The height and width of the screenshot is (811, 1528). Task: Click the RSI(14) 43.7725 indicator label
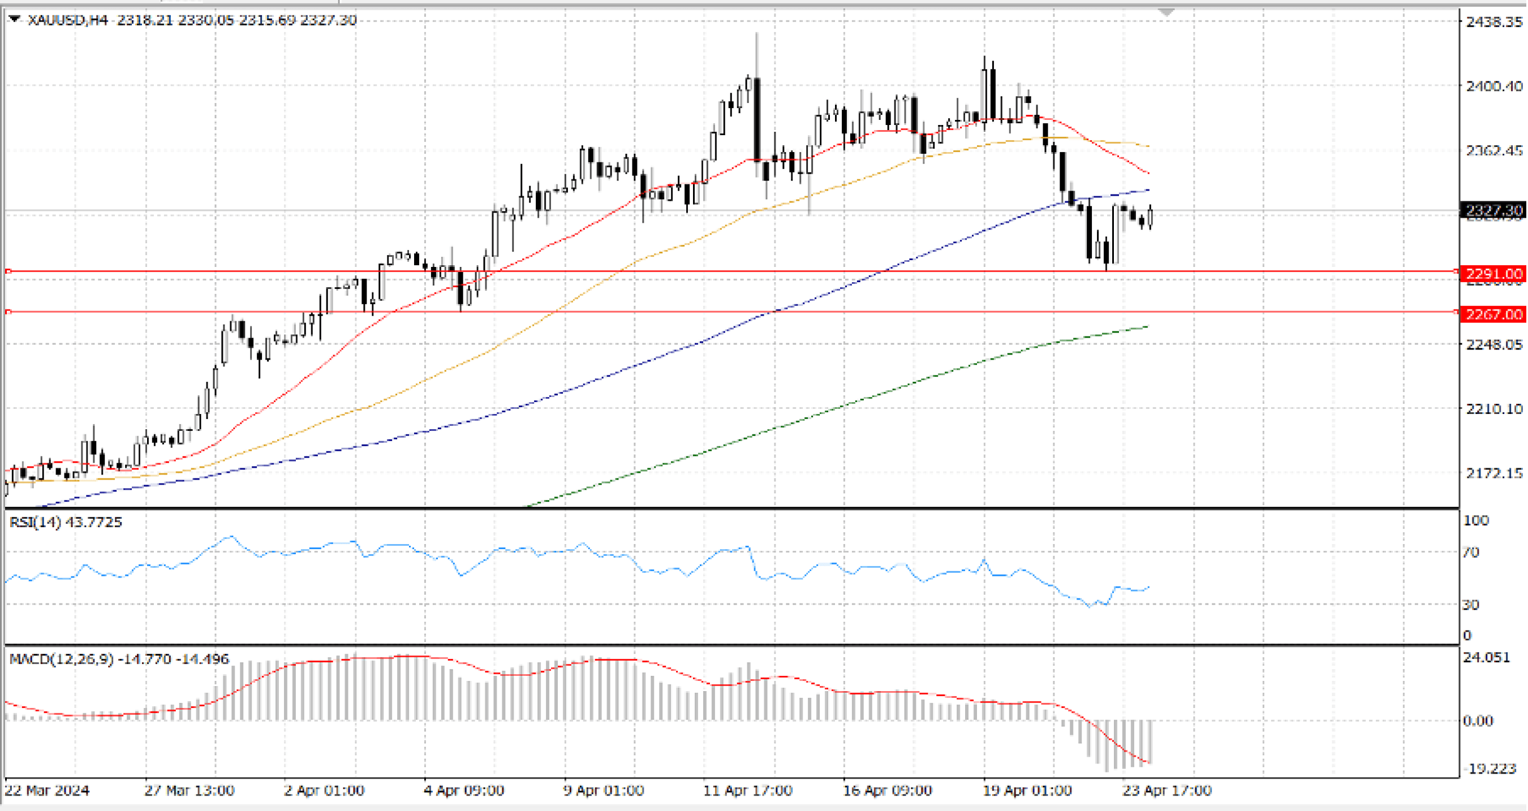pos(66,523)
